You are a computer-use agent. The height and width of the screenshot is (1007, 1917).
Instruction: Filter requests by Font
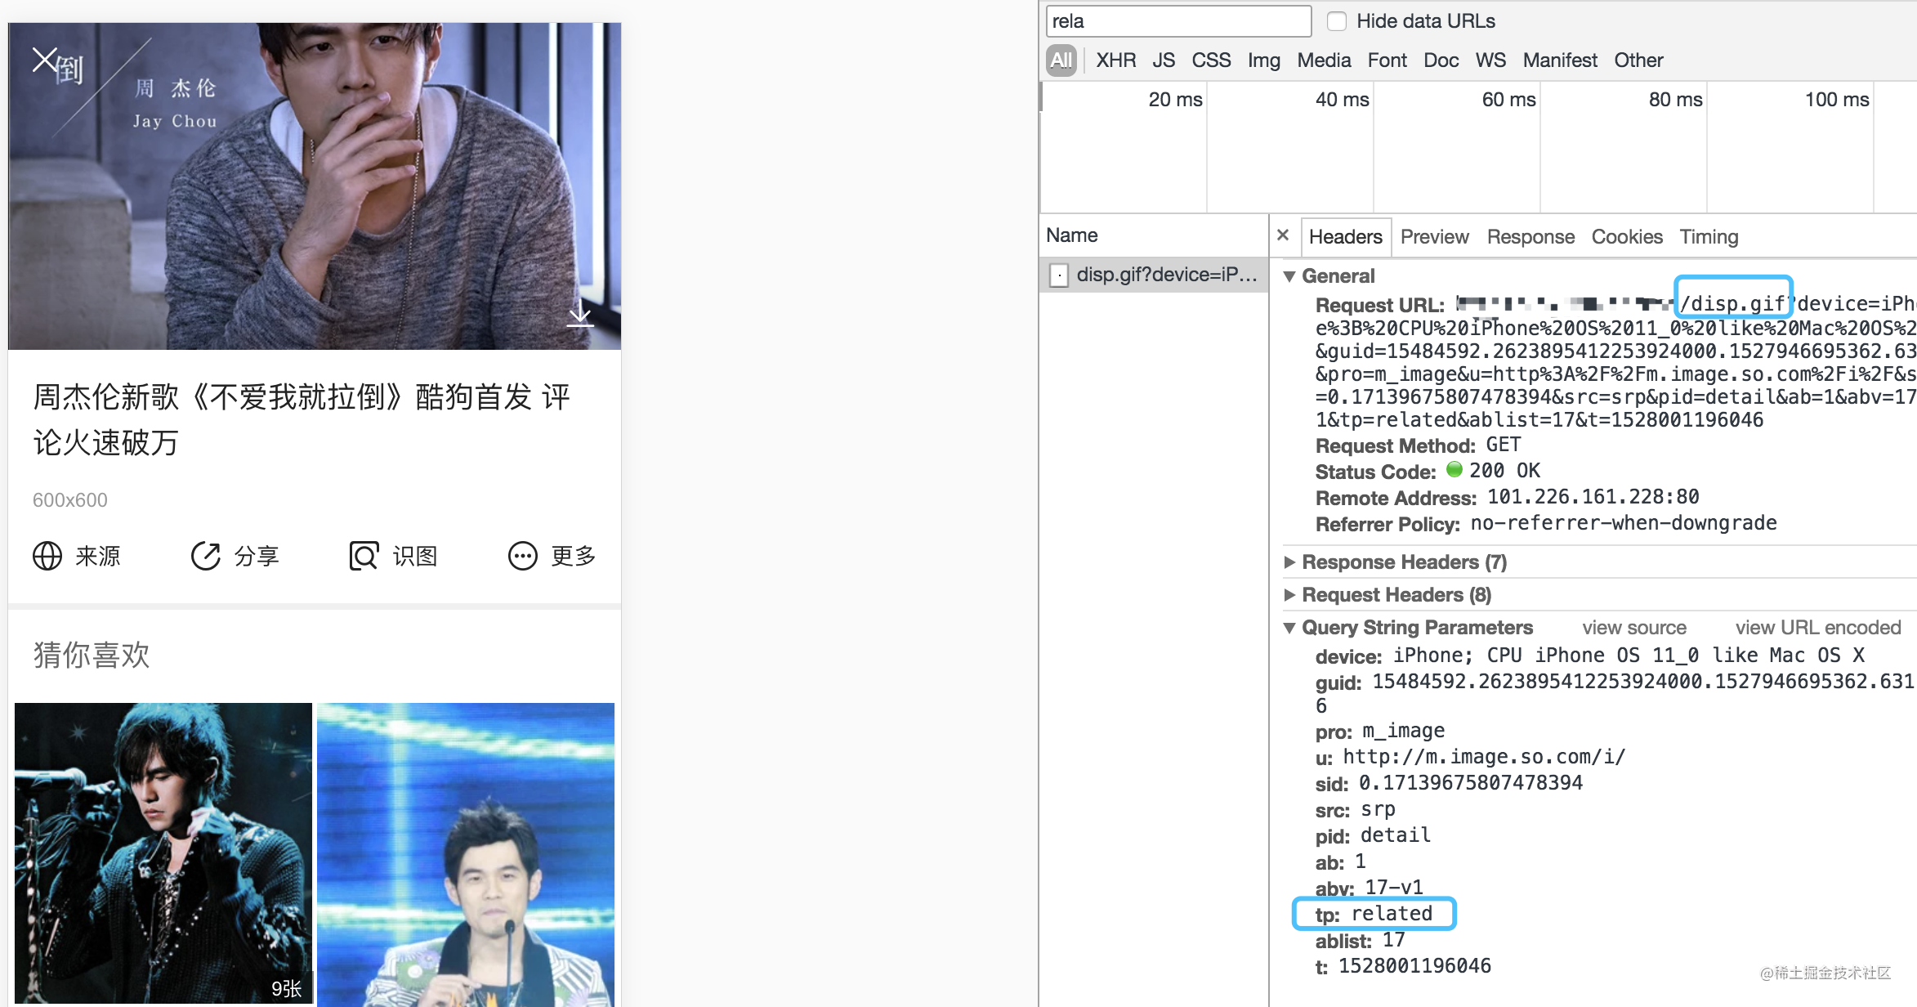click(1387, 60)
